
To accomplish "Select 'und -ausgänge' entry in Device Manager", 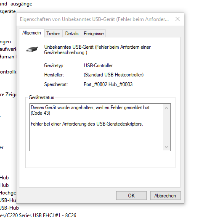I will click(x=16, y=4).
